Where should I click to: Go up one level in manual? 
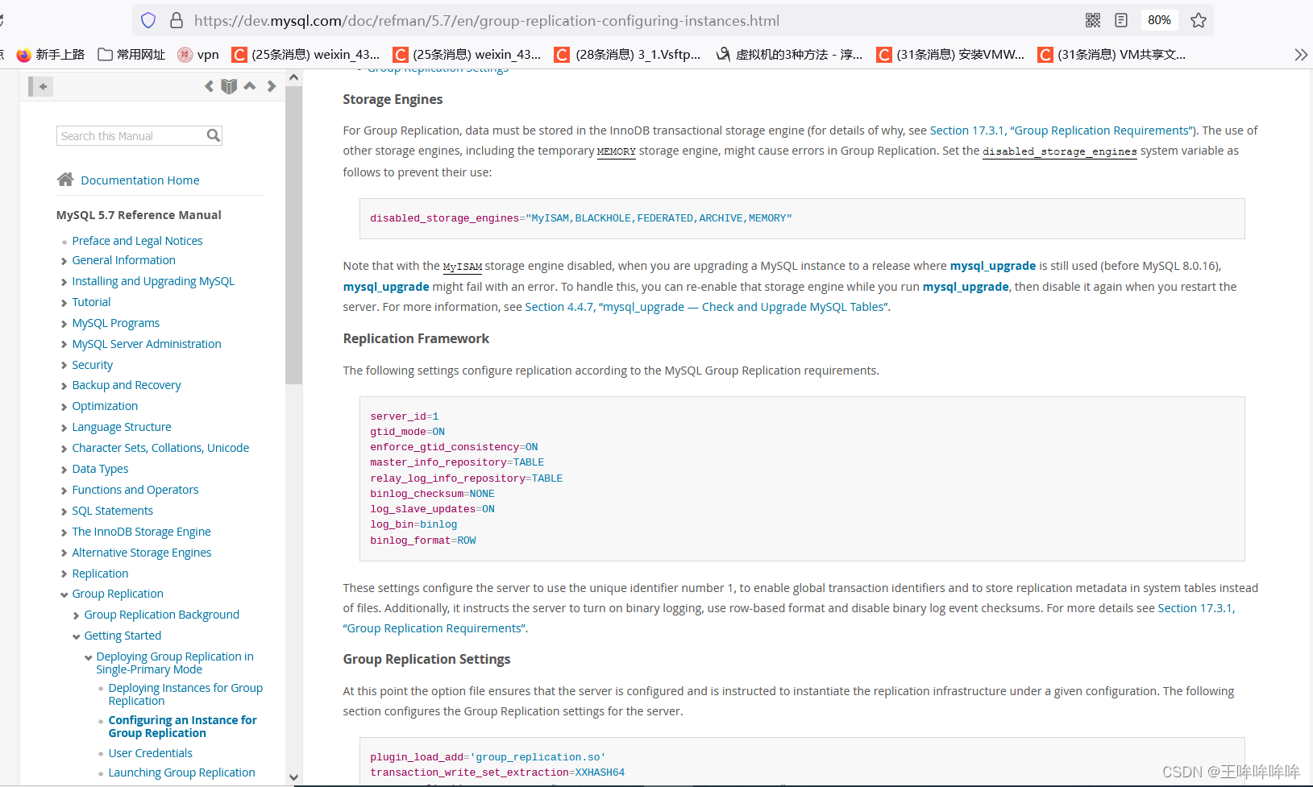pos(250,86)
